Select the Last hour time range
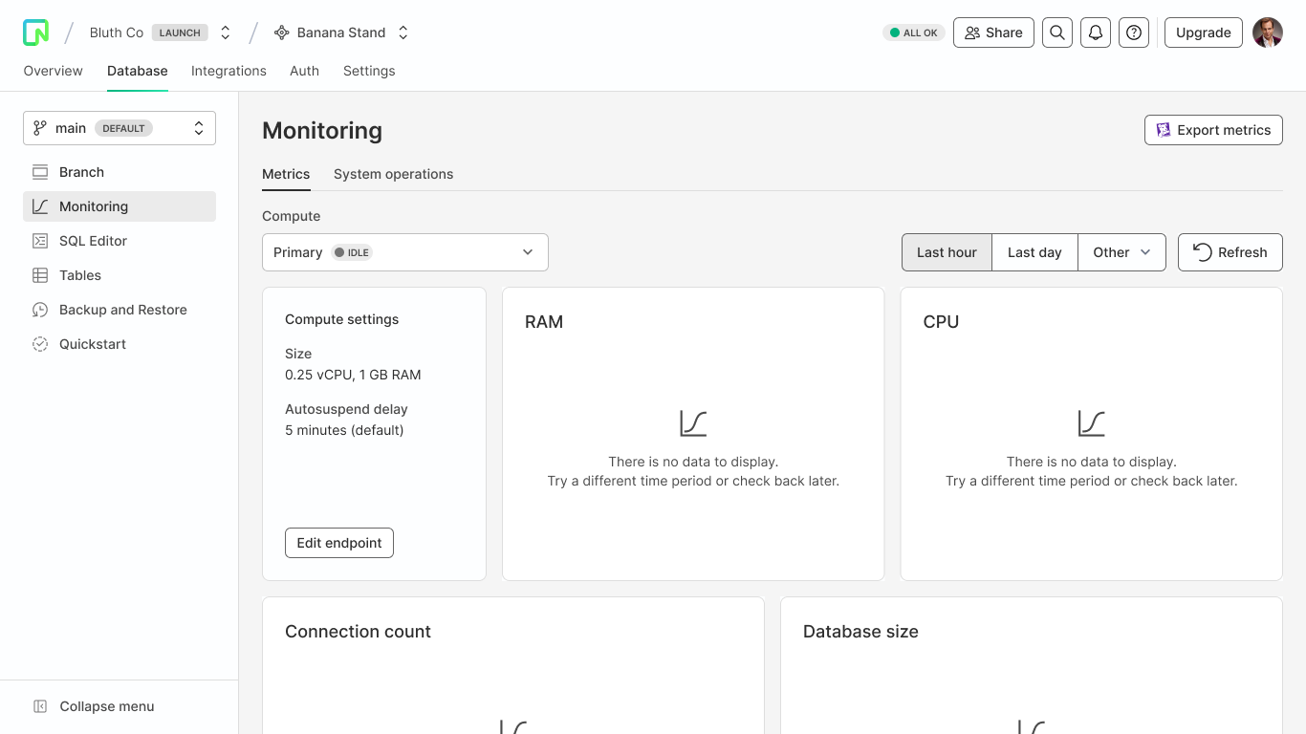The height and width of the screenshot is (734, 1306). [x=947, y=252]
